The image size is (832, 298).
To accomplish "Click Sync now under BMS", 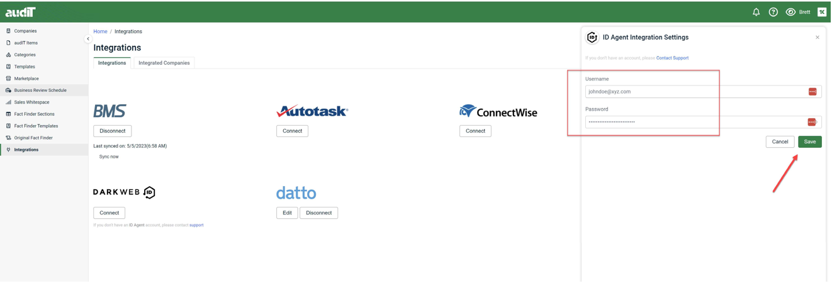I will 109,157.
